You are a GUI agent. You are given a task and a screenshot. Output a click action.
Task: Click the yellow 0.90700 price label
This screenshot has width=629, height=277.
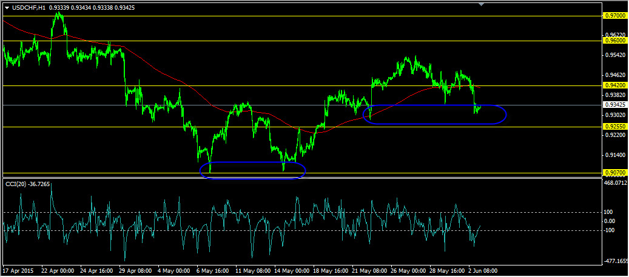[614, 173]
